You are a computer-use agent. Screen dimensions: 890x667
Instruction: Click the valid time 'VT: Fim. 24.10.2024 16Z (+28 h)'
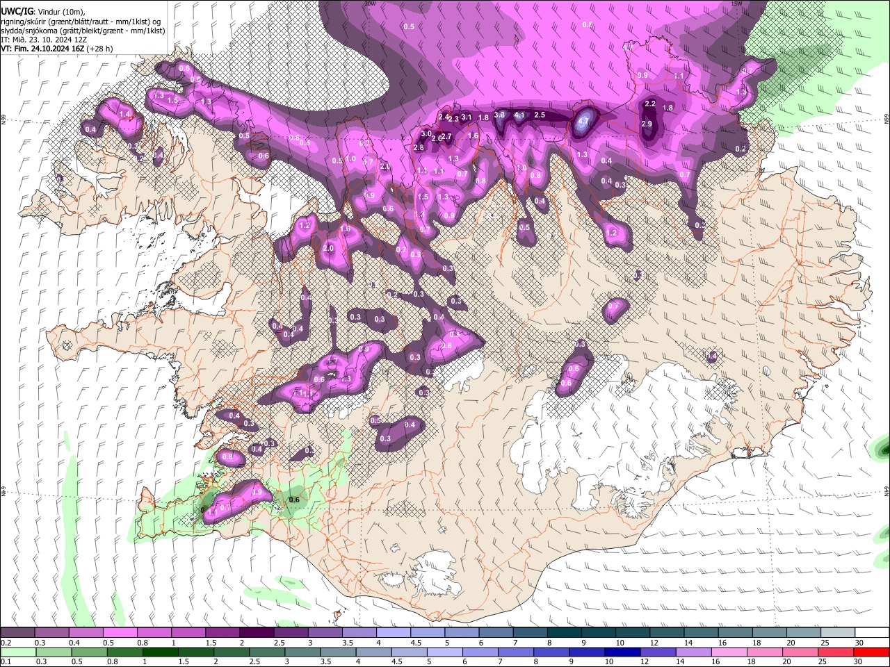57,49
